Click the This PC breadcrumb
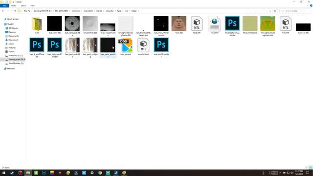 [x=27, y=11]
